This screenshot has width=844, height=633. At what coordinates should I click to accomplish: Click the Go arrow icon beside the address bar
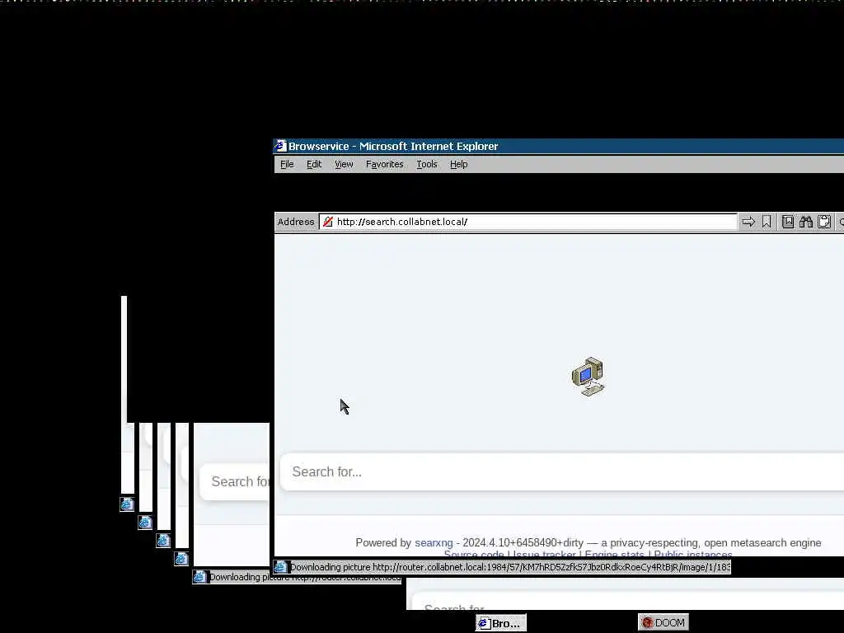[x=748, y=222]
